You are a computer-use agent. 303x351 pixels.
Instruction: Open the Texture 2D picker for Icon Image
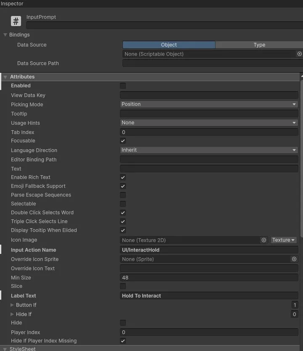point(264,240)
